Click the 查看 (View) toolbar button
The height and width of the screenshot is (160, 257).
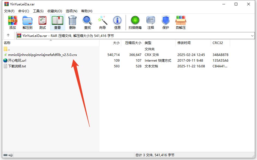coord(57,22)
